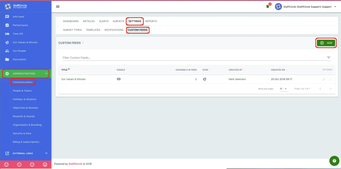Open the Our Values & Mission feed link in the table

click(73, 79)
